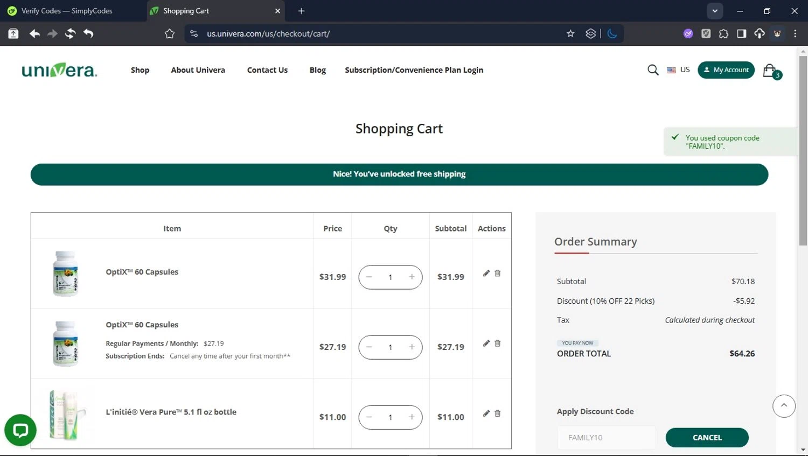Expand the tab search dropdown arrow
The width and height of the screenshot is (808, 456).
pyautogui.click(x=714, y=11)
